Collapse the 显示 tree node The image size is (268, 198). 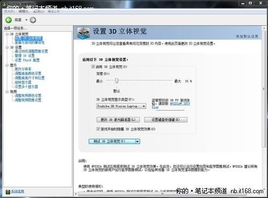pyautogui.click(x=7, y=65)
